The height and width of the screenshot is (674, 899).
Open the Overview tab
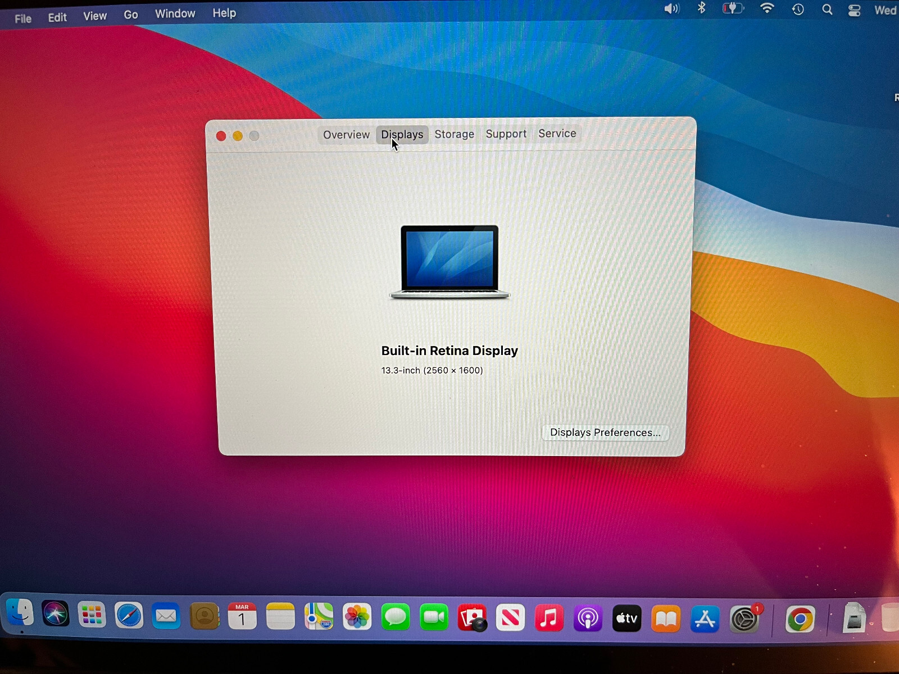coord(346,135)
